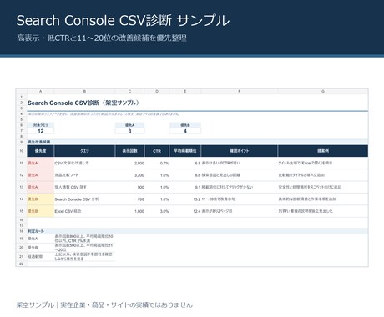Select the 優先B summary value '4'
Viewport: 384px width, 317px height.
185,131
